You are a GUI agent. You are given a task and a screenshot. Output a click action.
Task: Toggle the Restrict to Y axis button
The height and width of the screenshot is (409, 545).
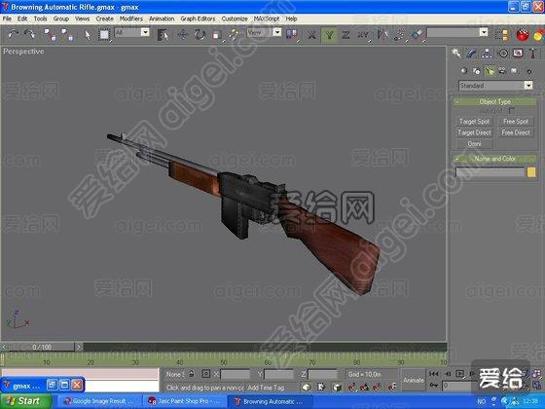(x=329, y=34)
